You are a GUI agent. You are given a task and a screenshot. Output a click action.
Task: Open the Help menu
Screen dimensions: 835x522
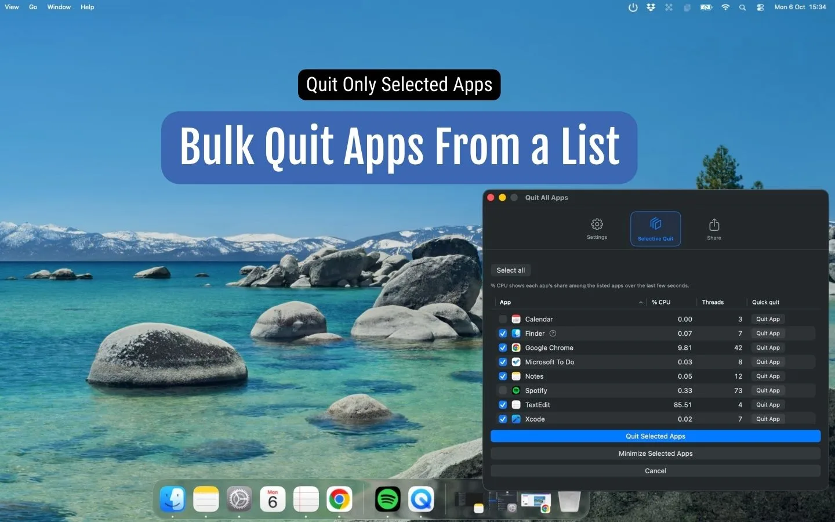coord(87,7)
